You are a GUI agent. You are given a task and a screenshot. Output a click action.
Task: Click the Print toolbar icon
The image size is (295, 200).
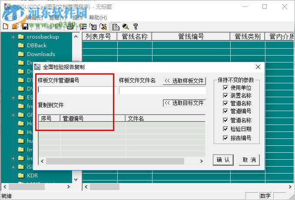[x=70, y=26]
